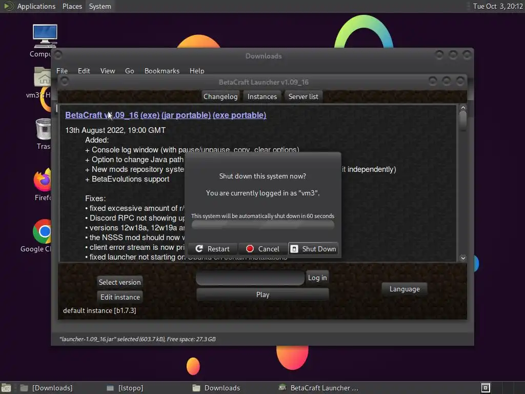
Task: Open the Server list tab
Action: (x=303, y=96)
